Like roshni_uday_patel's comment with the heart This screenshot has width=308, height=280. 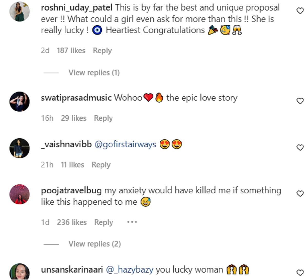[300, 11]
